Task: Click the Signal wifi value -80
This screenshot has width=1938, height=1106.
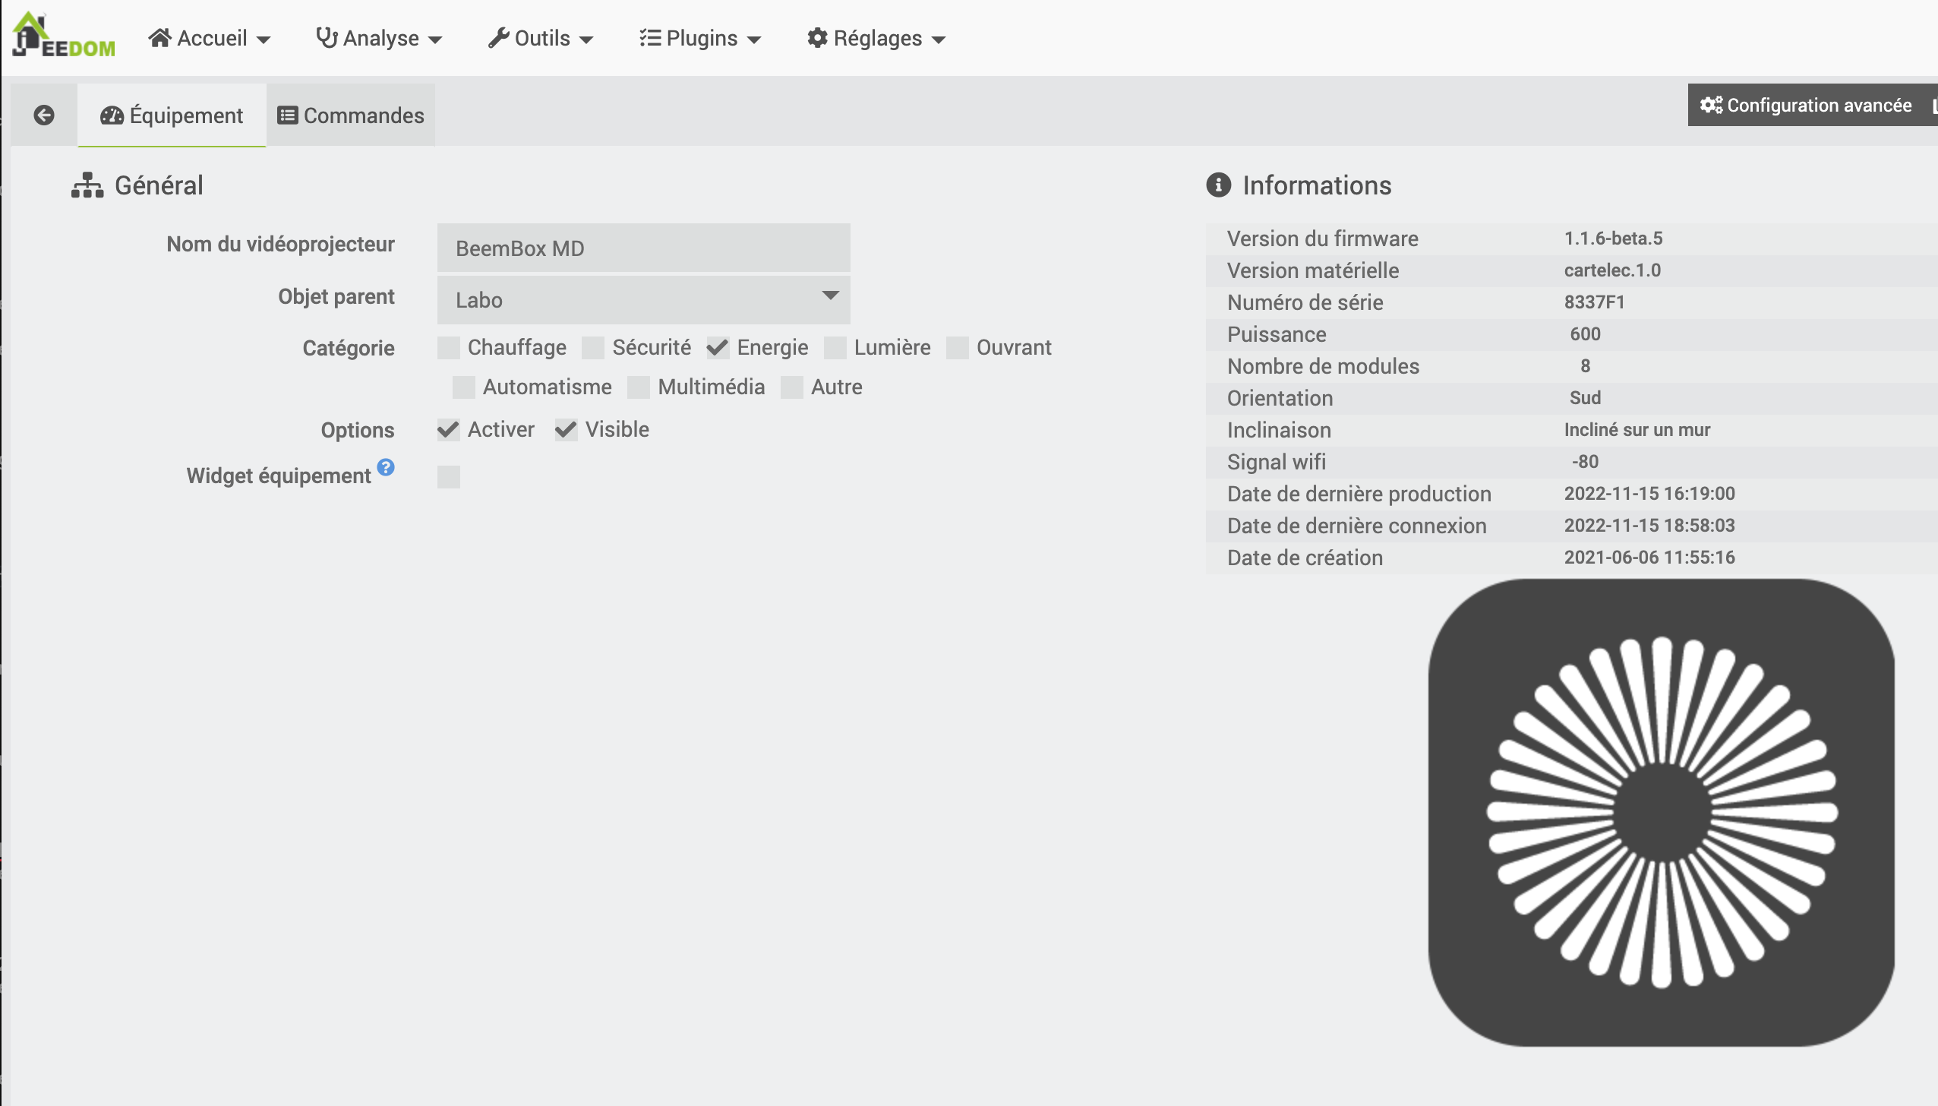Action: tap(1585, 462)
